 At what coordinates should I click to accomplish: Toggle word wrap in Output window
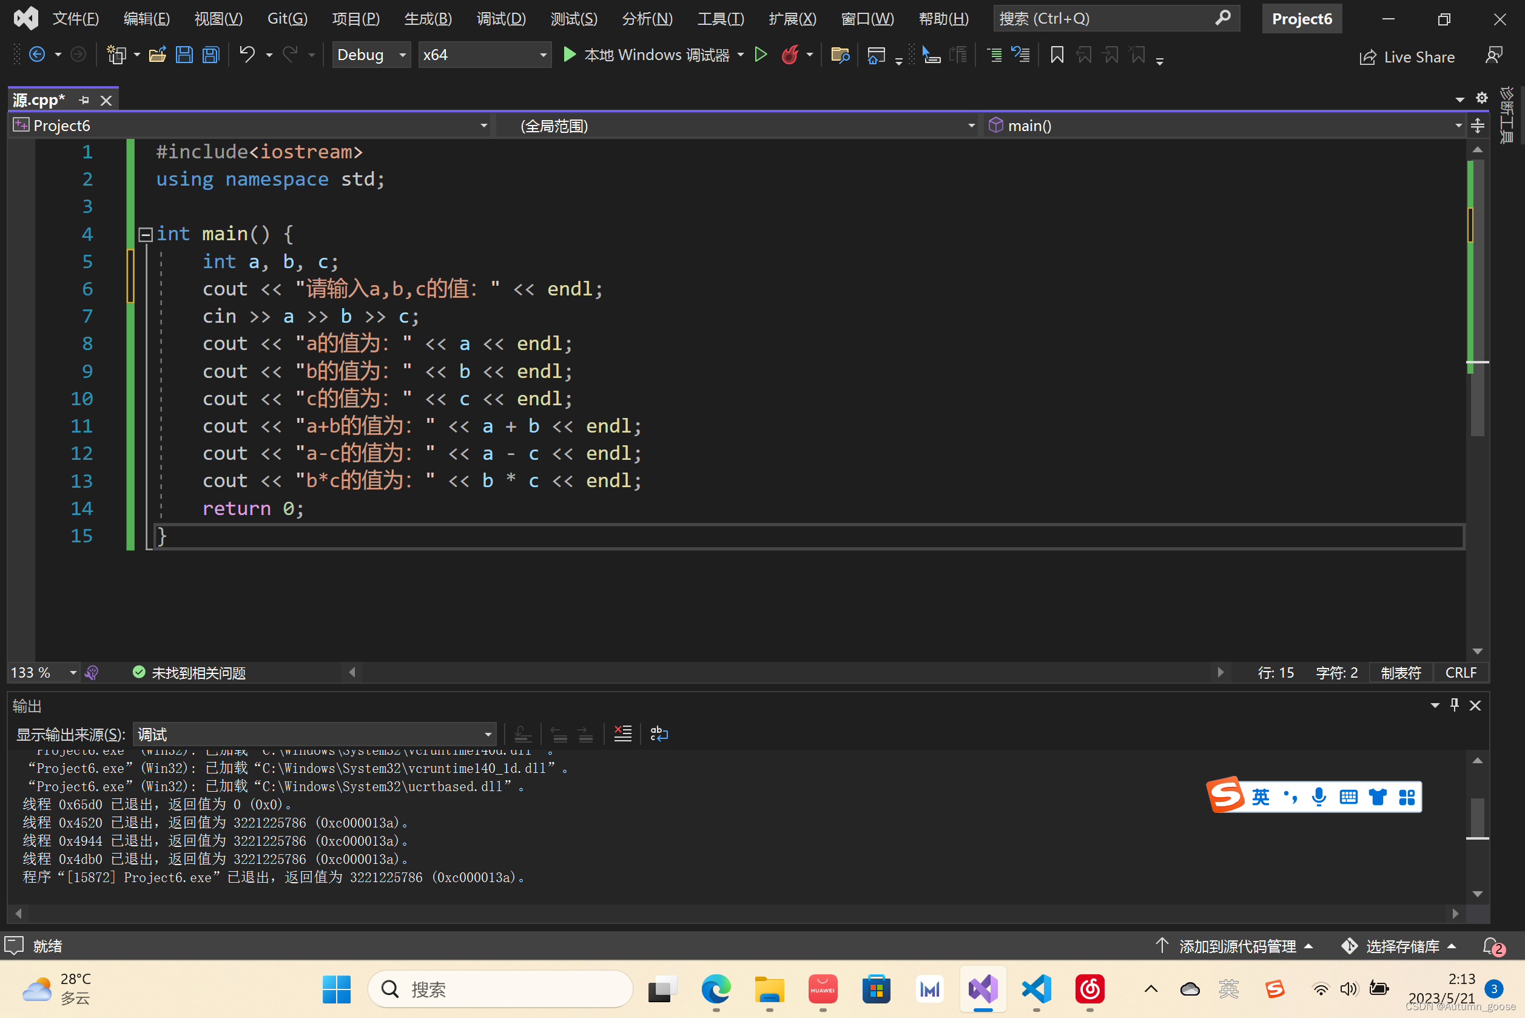coord(659,734)
